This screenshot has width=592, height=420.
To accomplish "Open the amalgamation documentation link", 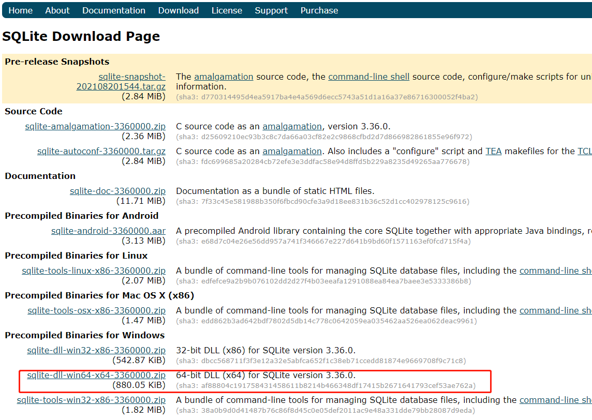I will [x=224, y=76].
